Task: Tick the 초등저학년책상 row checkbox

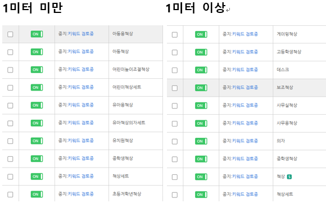Action: [10, 195]
